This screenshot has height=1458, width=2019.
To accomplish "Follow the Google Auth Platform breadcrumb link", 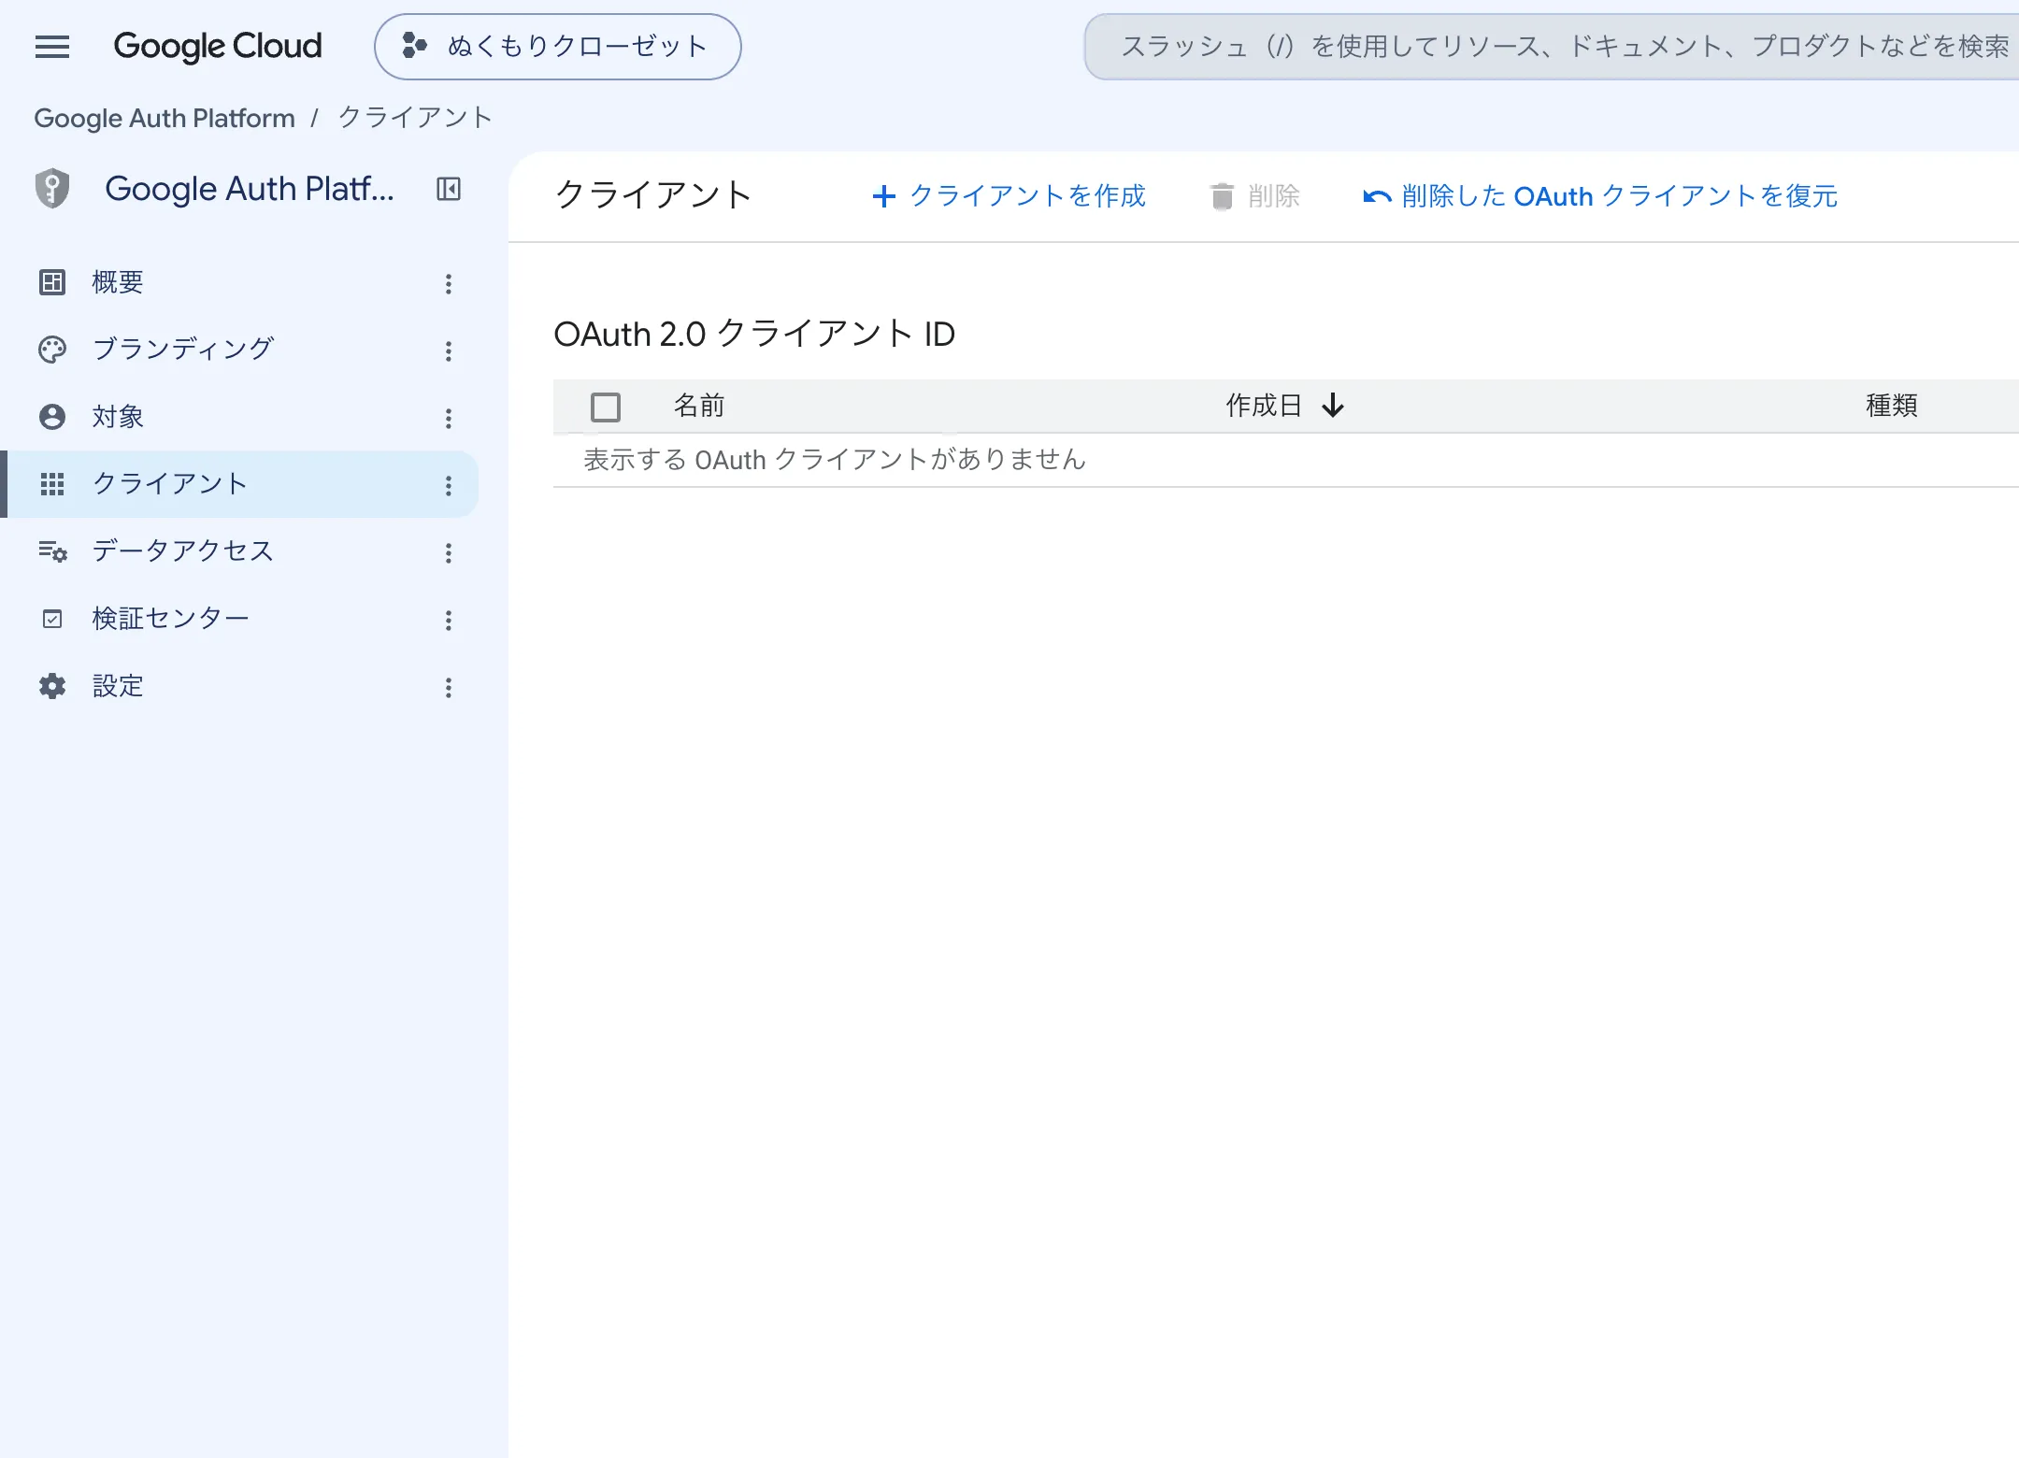I will 165,118.
